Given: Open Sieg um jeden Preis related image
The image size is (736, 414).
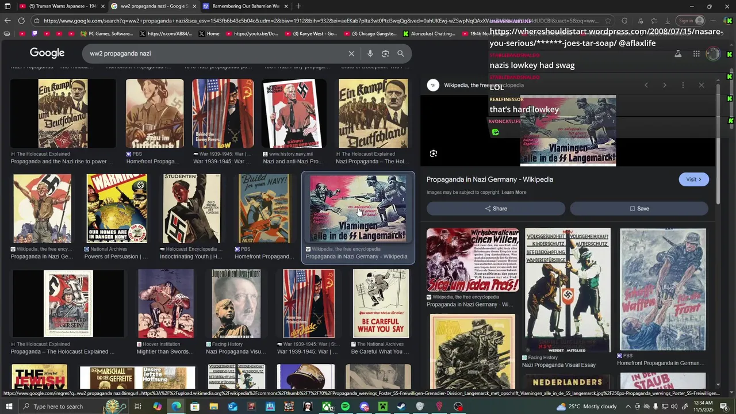Looking at the screenshot, I should [473, 260].
